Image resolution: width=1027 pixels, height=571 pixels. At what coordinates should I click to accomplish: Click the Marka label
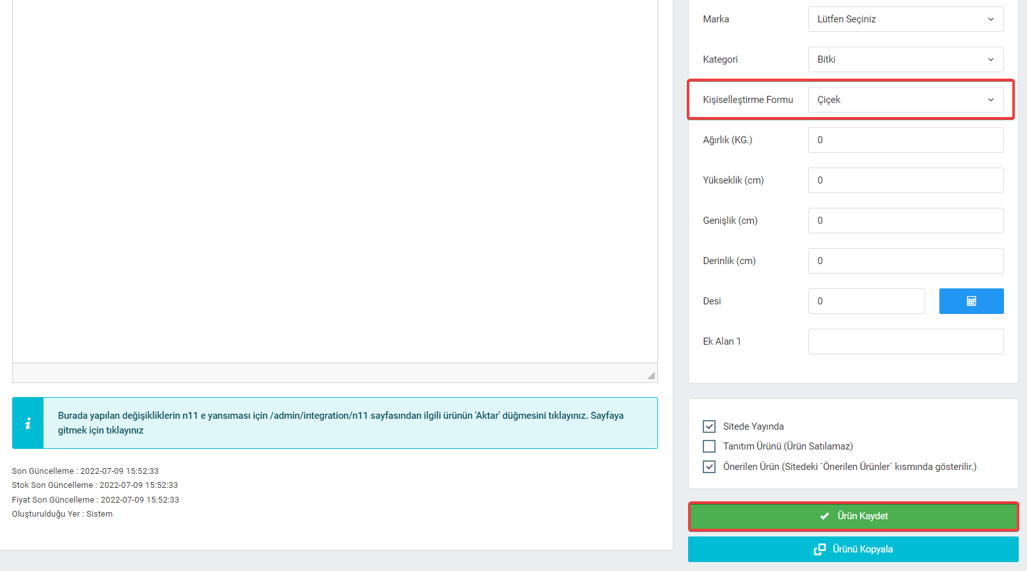coord(716,19)
